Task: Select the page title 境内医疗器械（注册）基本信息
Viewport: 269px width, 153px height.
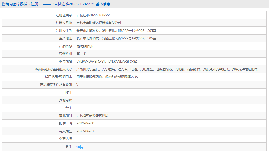Action: tap(58, 4)
